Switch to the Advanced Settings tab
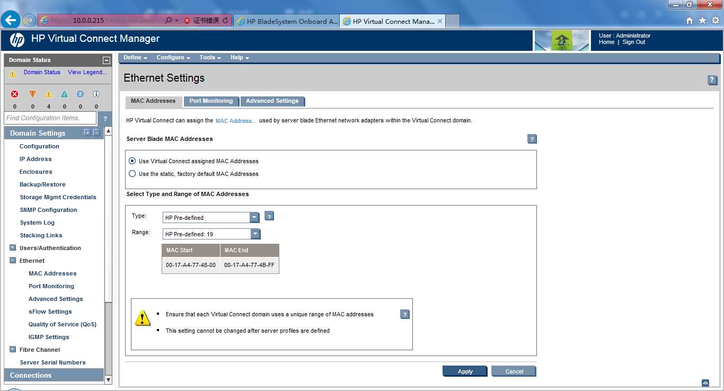This screenshot has width=724, height=391. click(x=272, y=101)
